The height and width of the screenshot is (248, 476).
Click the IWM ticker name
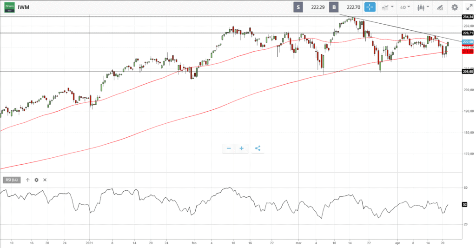[23, 7]
